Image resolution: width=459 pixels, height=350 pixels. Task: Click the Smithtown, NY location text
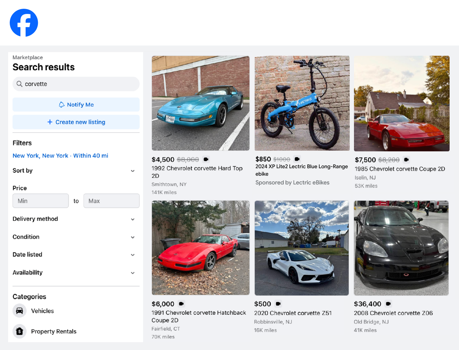(169, 184)
